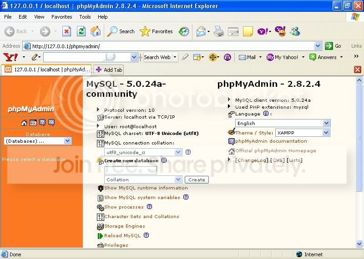Expand the Language dropdown showing English

tap(283, 123)
